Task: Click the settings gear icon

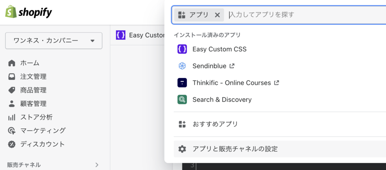Action: tap(182, 149)
